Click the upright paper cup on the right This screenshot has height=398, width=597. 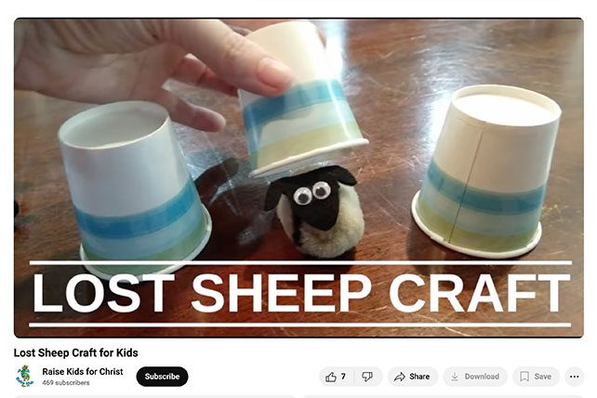(486, 171)
